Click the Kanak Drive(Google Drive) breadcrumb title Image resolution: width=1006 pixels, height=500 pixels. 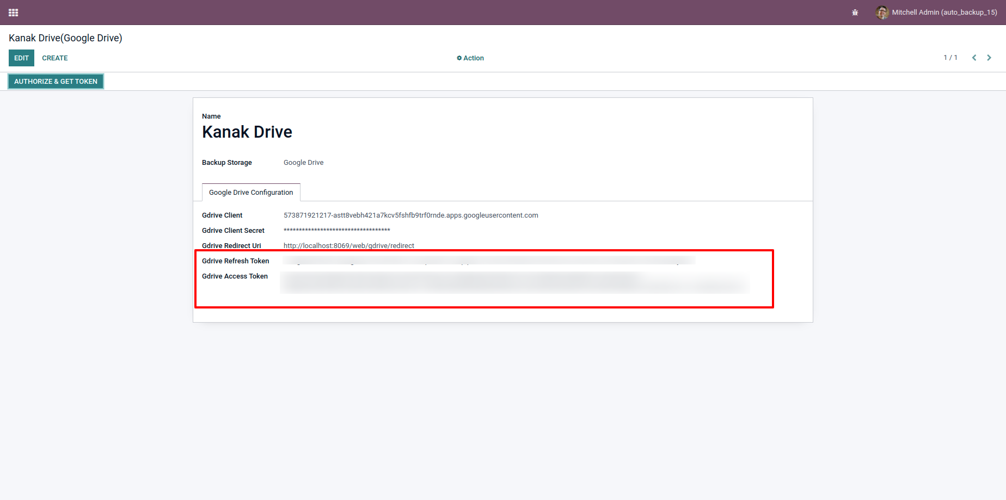click(65, 38)
